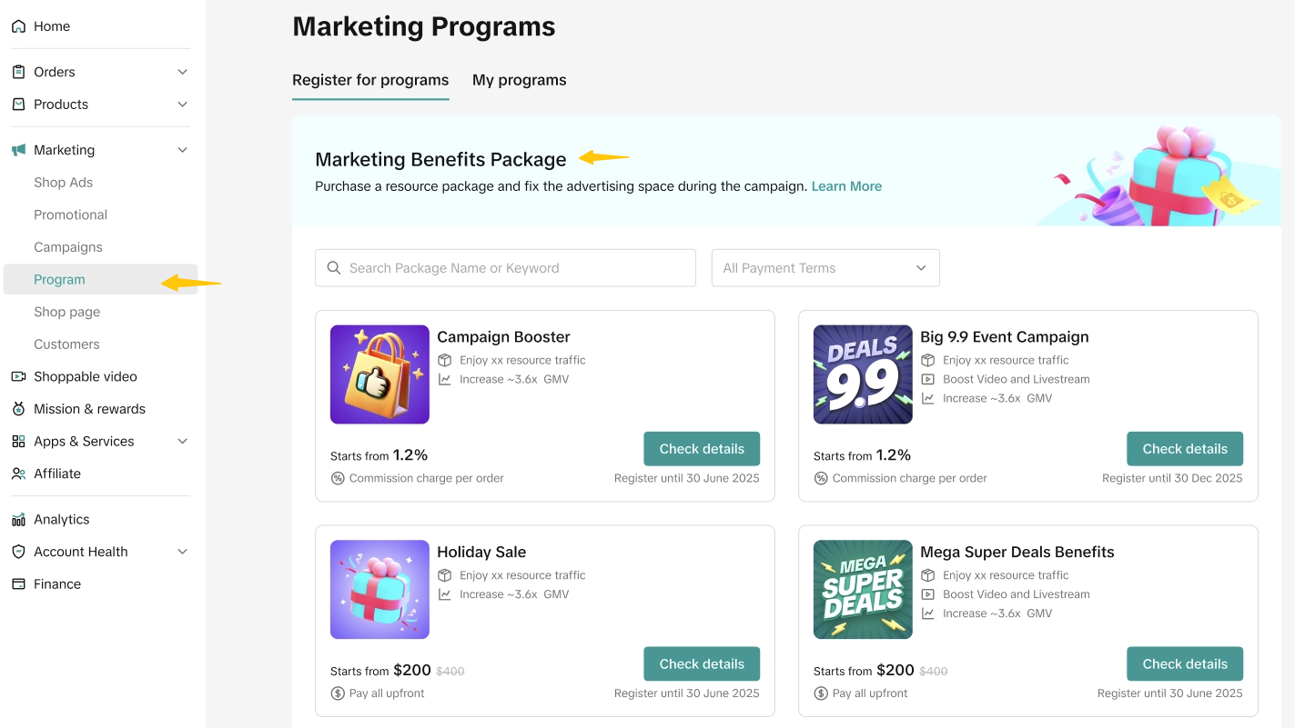Click the Finance card icon
1295x728 pixels.
[x=18, y=584]
